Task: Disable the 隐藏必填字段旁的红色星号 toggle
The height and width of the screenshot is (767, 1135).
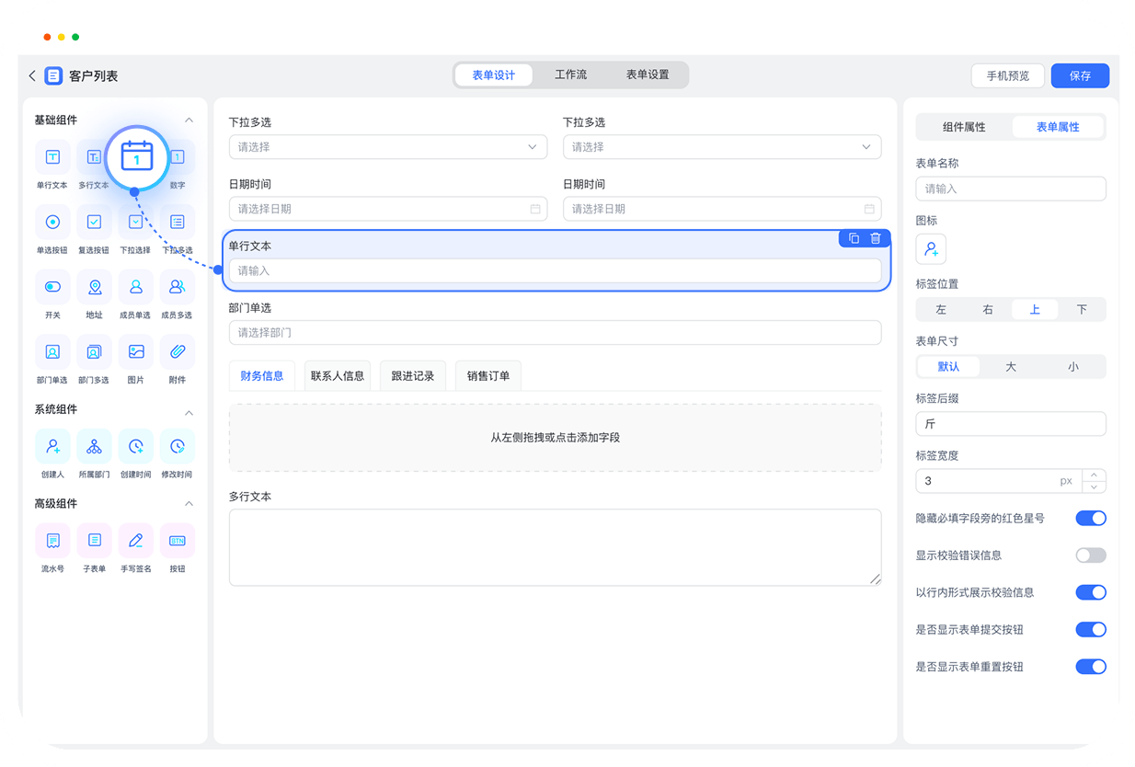Action: [1091, 518]
